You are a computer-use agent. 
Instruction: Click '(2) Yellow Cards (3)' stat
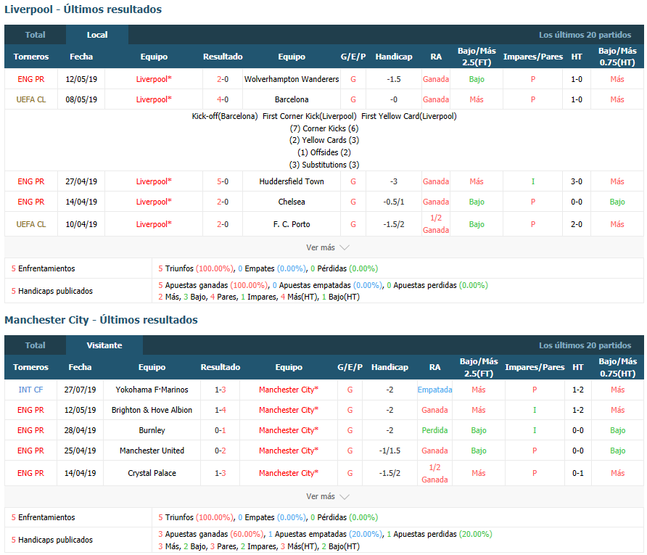click(x=324, y=140)
